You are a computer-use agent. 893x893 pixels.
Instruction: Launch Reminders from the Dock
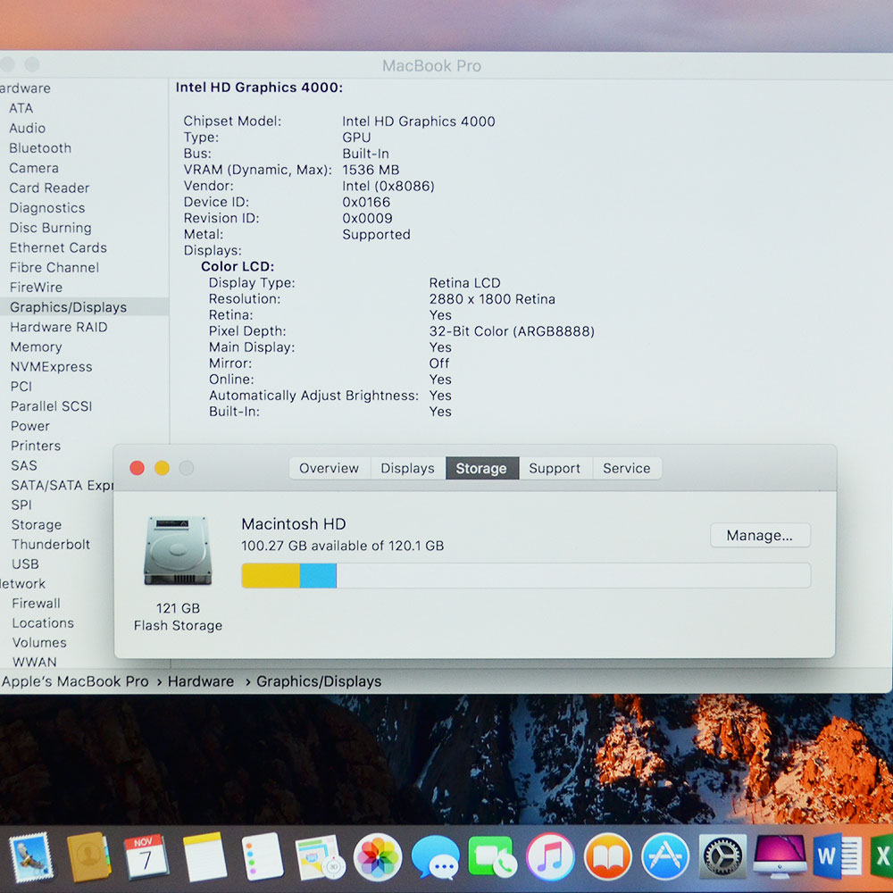tap(262, 856)
